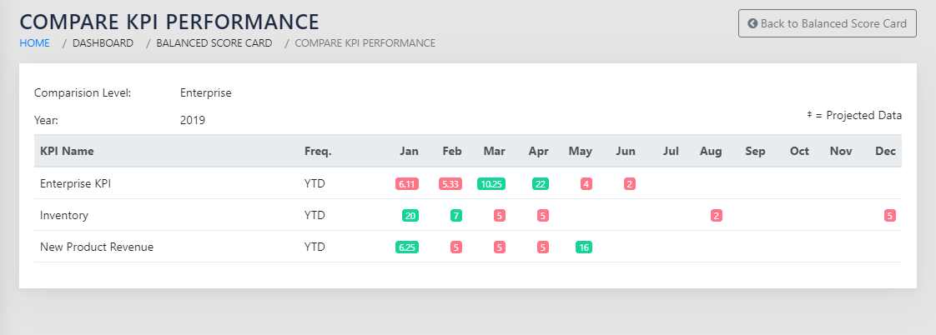Click the Enterprise KPI row name
Screen dimensions: 936x335
[75, 183]
